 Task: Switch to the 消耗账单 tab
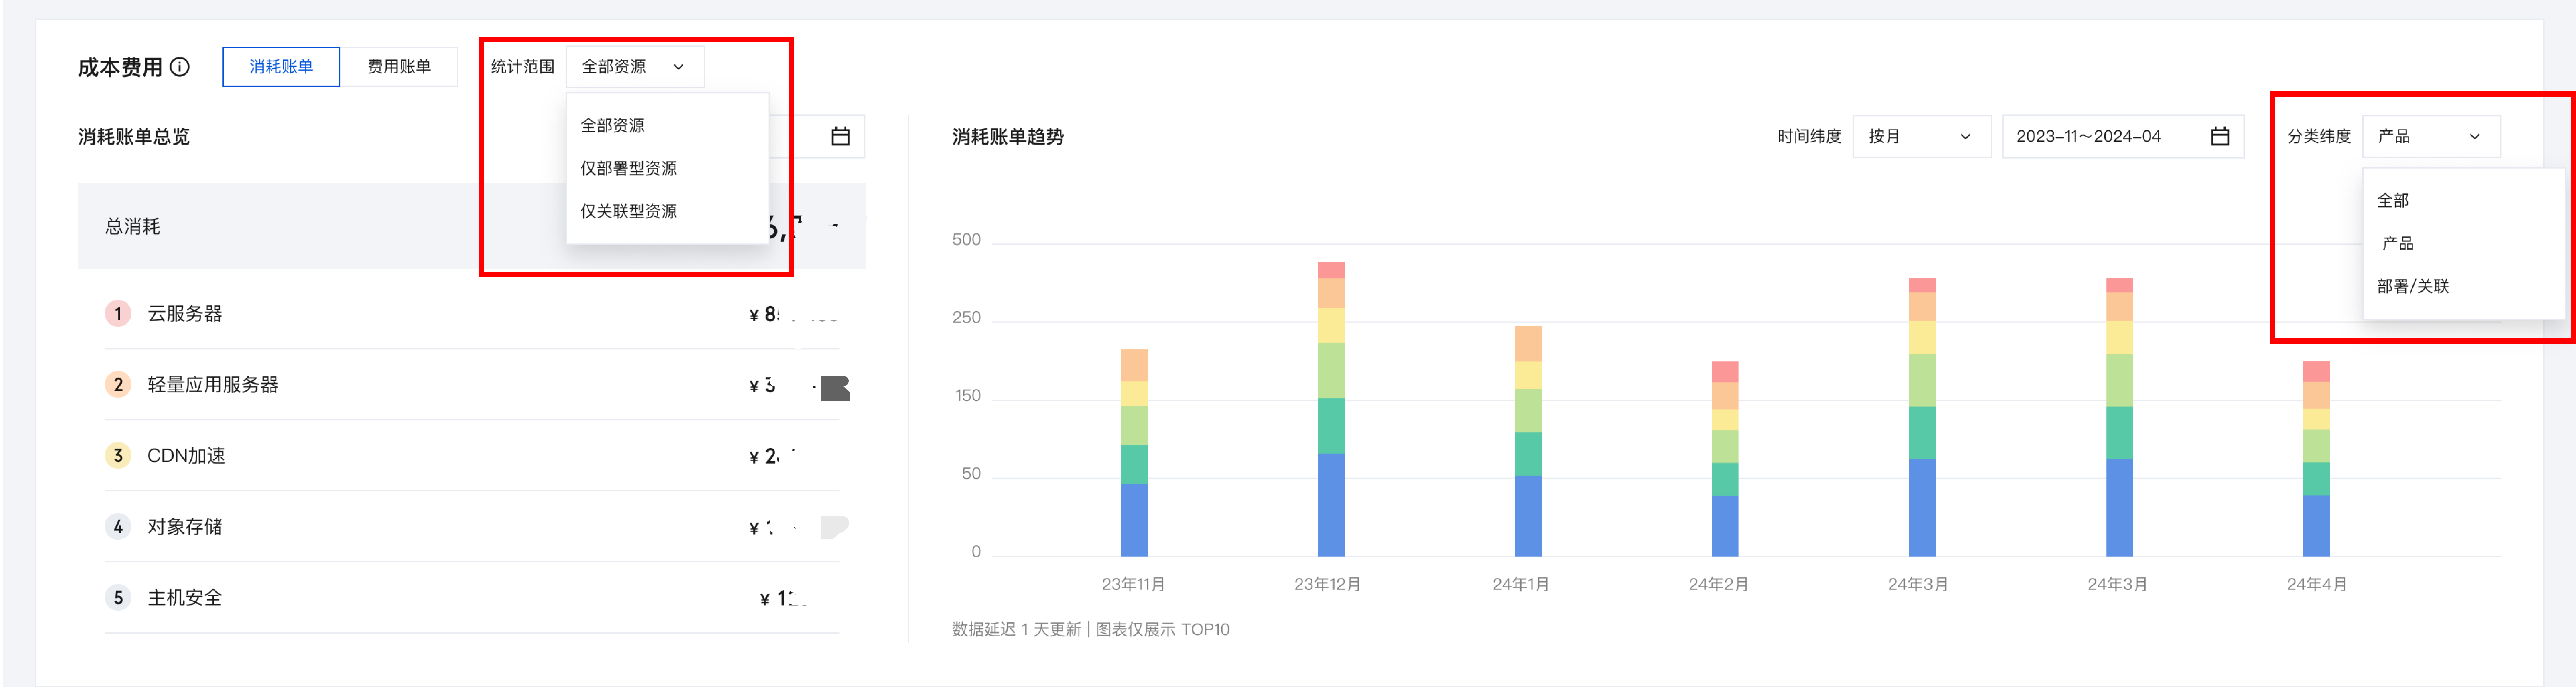(x=281, y=67)
